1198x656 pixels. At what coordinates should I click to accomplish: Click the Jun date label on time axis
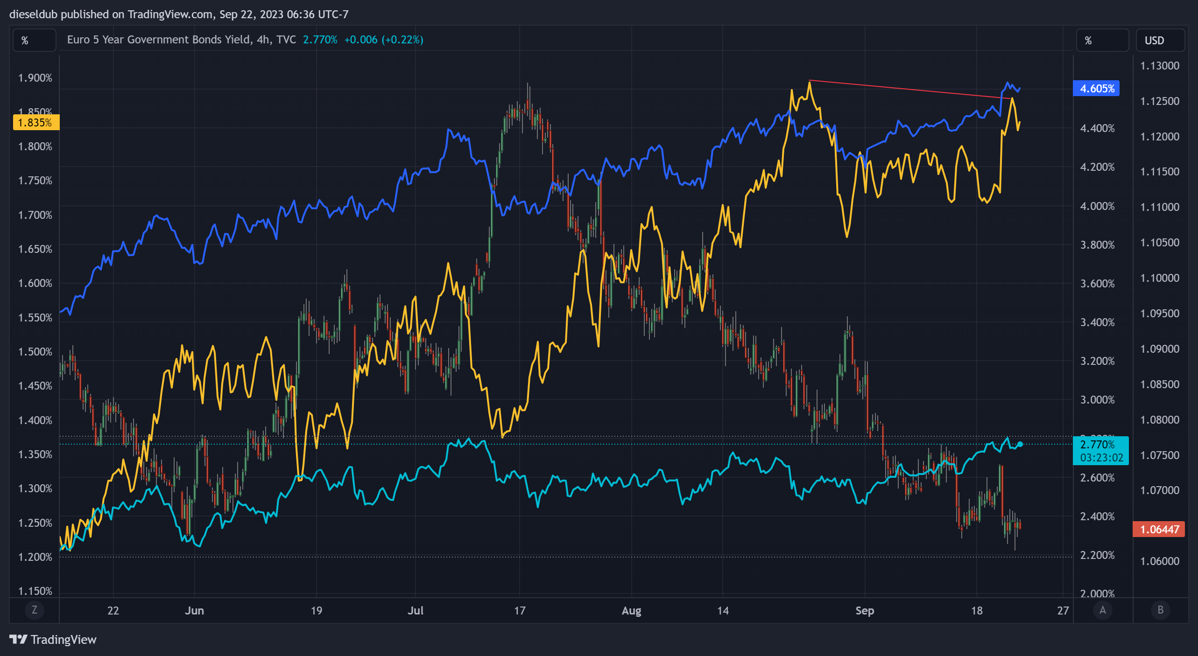[x=194, y=610]
